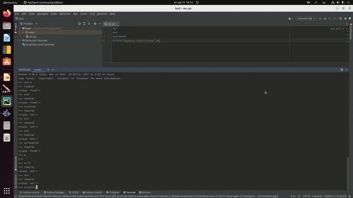Open the user account dropdown
353x198 pixels.
tap(291, 19)
